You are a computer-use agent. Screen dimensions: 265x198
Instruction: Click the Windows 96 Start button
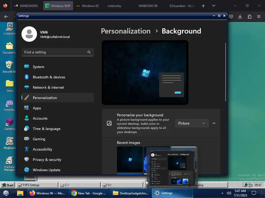[8, 185]
